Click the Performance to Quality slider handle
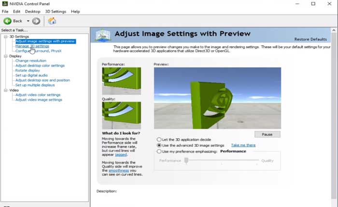 click(186, 161)
